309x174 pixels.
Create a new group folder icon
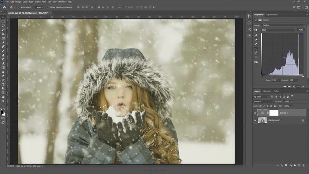pos(295,165)
